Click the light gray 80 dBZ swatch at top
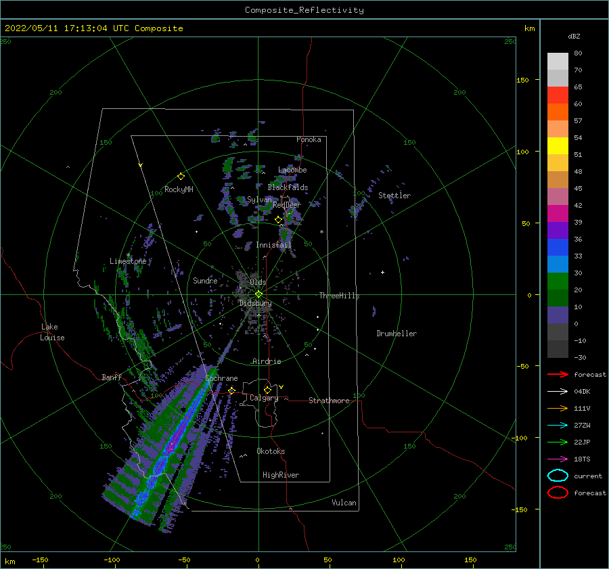The height and width of the screenshot is (569, 609). 558,61
